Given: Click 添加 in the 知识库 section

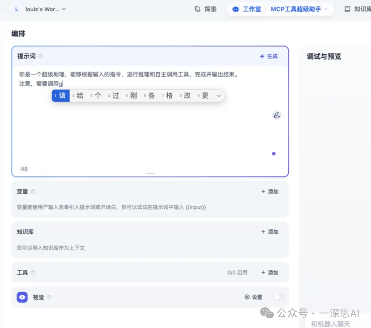Looking at the screenshot, I should coord(269,231).
